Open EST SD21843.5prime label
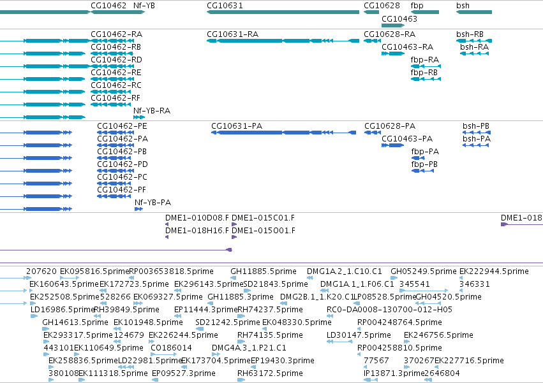 [276, 284]
